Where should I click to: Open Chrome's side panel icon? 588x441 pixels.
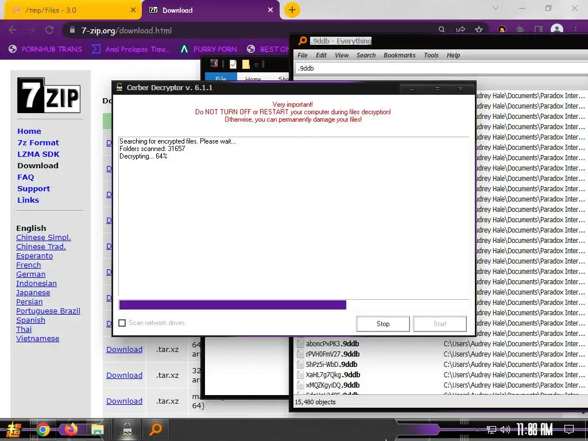(x=539, y=29)
